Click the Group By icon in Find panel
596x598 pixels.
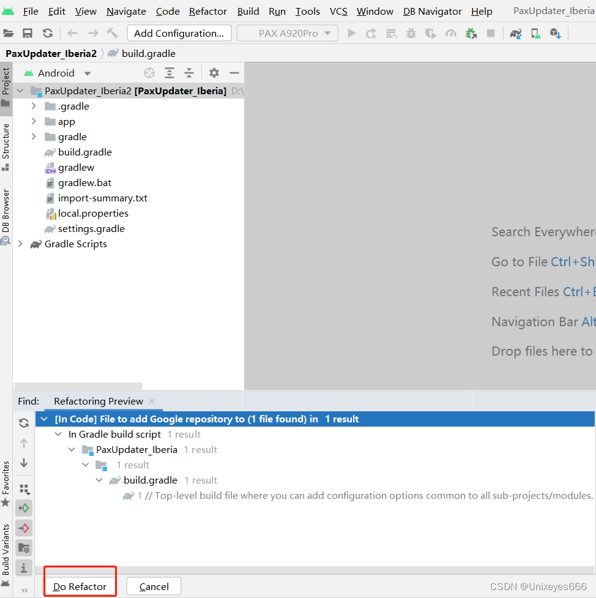click(x=24, y=489)
